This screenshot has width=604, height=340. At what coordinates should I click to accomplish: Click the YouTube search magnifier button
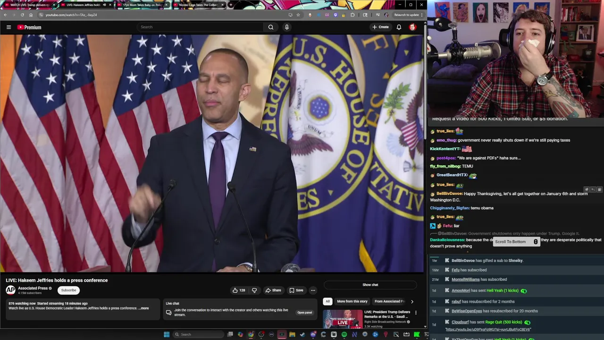coord(271,27)
